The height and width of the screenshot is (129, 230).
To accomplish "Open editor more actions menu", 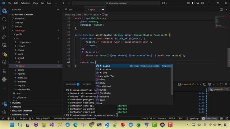I will coord(226,10).
